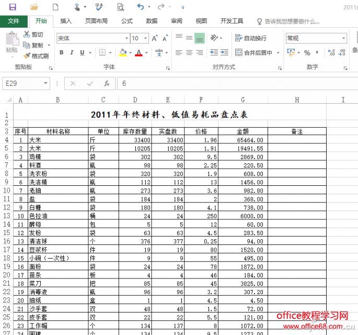The height and width of the screenshot is (335, 358).
Task: Open the font settings dialog launcher
Action: pyautogui.click(x=168, y=68)
